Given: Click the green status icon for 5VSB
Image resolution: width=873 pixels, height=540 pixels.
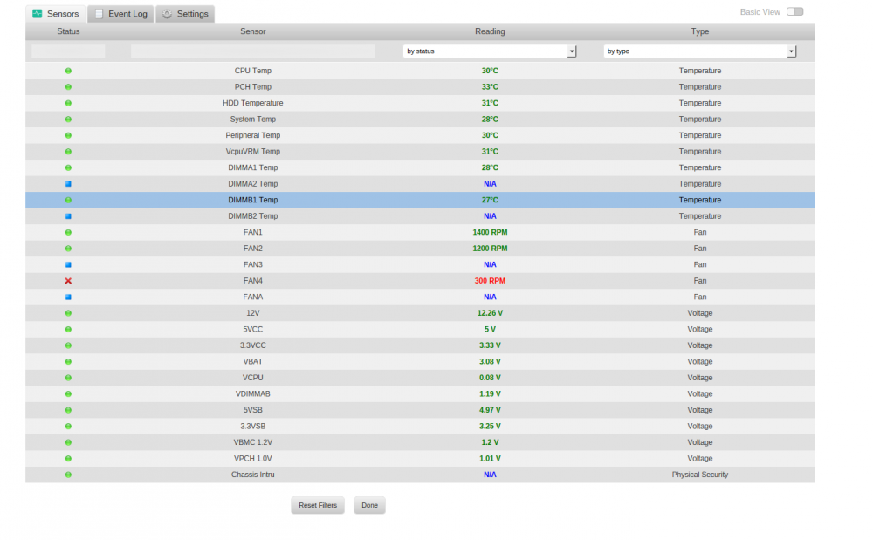Looking at the screenshot, I should coord(68,410).
